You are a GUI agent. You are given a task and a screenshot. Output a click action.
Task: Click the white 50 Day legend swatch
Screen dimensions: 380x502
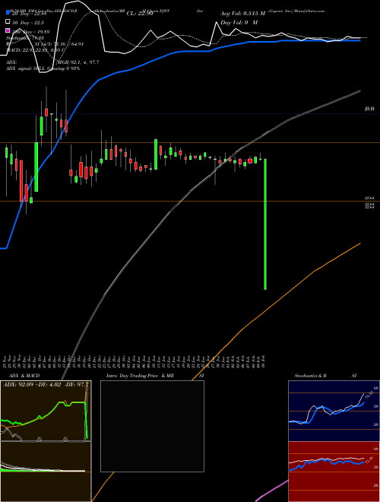[8, 22]
